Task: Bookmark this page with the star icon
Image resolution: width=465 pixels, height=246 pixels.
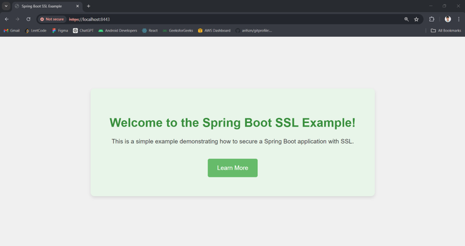Action: click(x=417, y=19)
